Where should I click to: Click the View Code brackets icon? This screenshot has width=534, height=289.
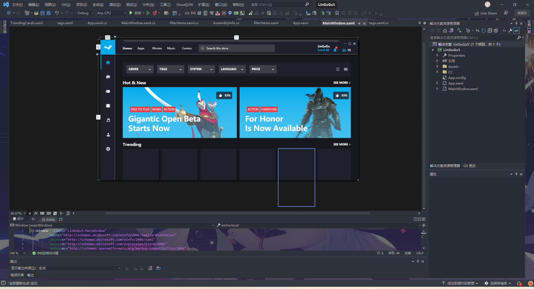click(504, 31)
